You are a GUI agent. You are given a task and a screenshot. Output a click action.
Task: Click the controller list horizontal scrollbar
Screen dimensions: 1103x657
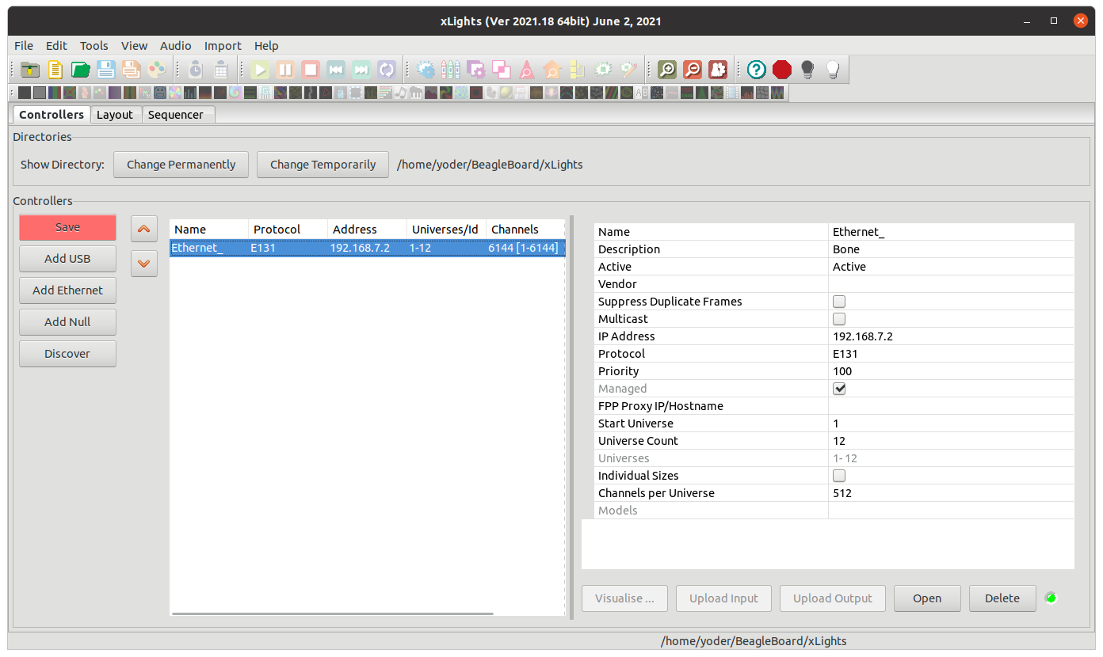point(333,613)
